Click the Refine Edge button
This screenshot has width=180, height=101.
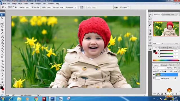[x=92, y=7]
